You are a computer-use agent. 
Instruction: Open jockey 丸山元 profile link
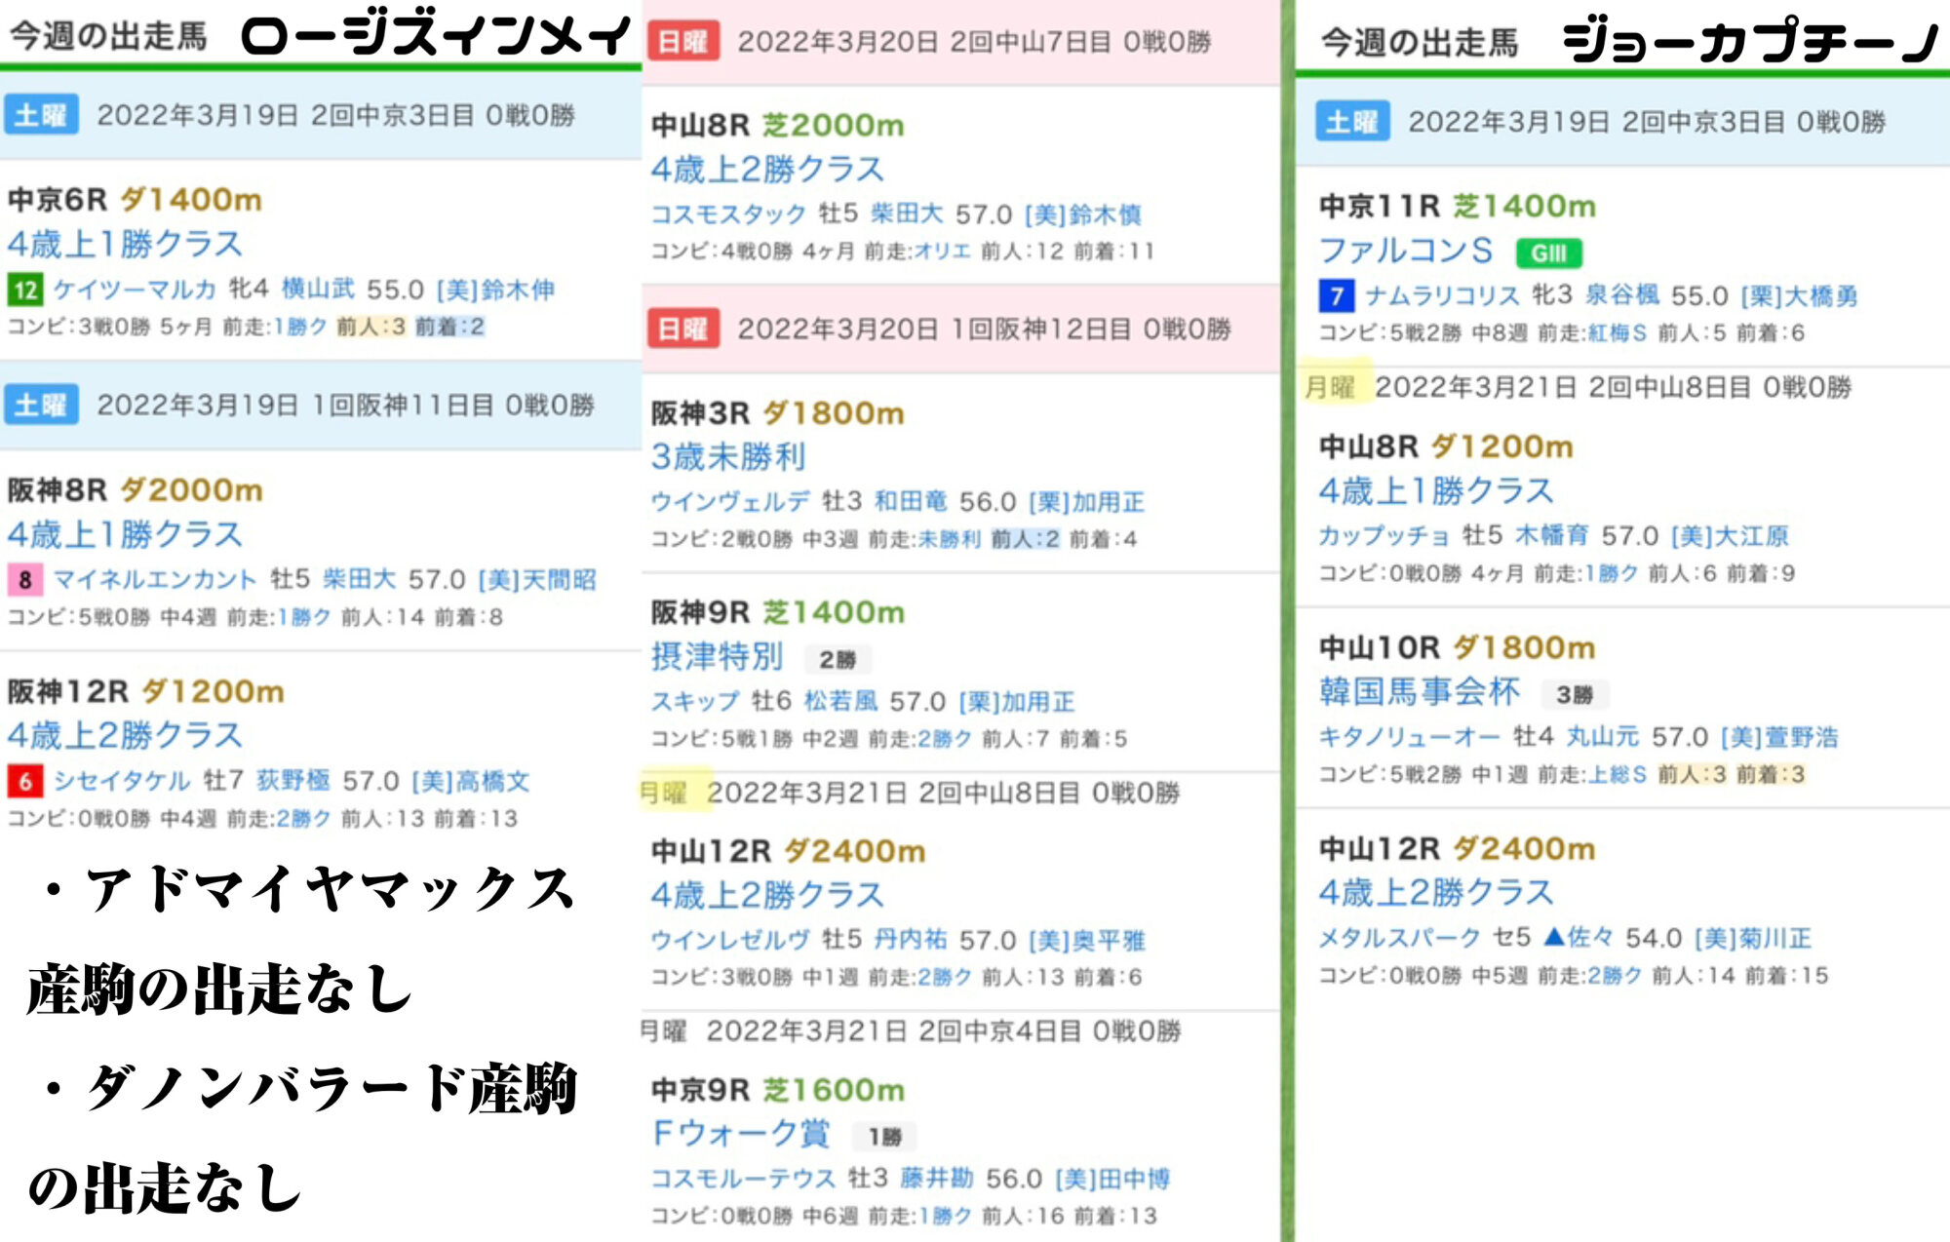coord(1603,736)
